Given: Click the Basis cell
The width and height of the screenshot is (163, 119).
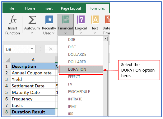Looking at the screenshot, I should (x=33, y=105).
